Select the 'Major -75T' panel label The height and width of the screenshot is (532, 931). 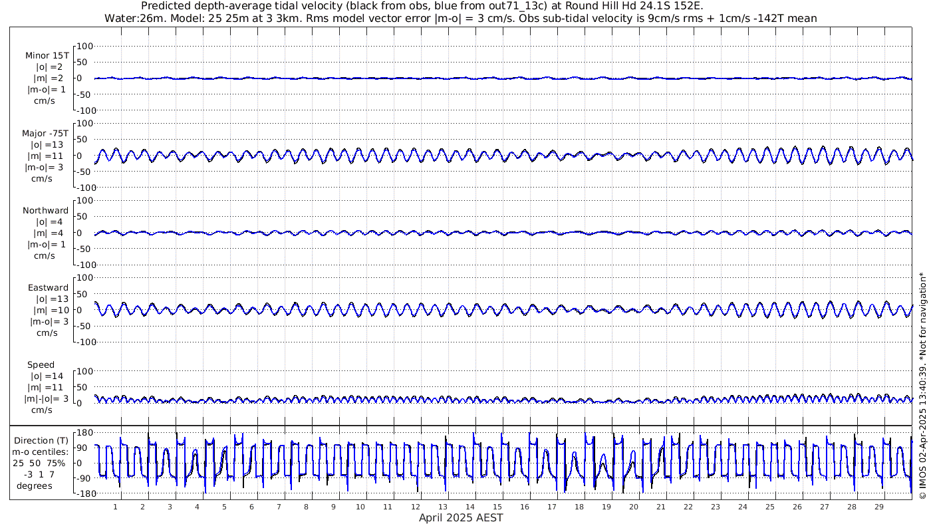(x=45, y=133)
